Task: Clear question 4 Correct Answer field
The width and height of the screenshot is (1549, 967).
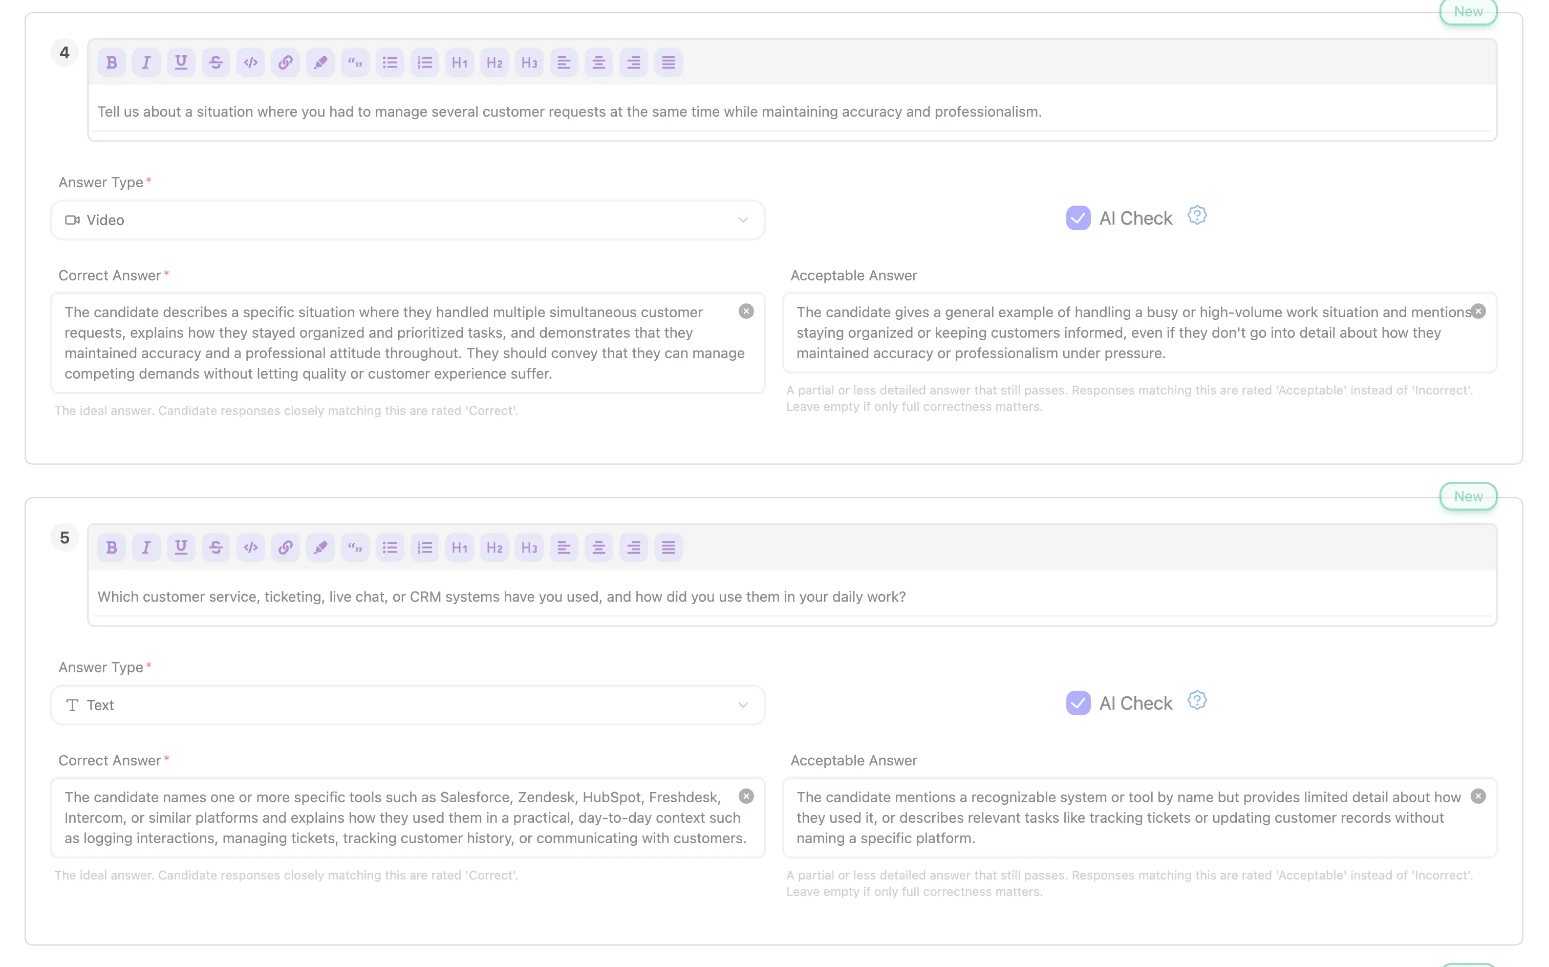Action: pyautogui.click(x=746, y=312)
